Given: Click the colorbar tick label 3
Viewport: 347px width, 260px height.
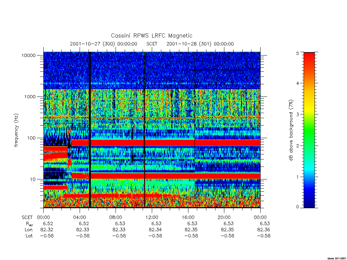Looking at the screenshot, I should pyautogui.click(x=298, y=114).
